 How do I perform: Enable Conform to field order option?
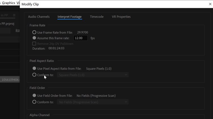[x=34, y=102]
